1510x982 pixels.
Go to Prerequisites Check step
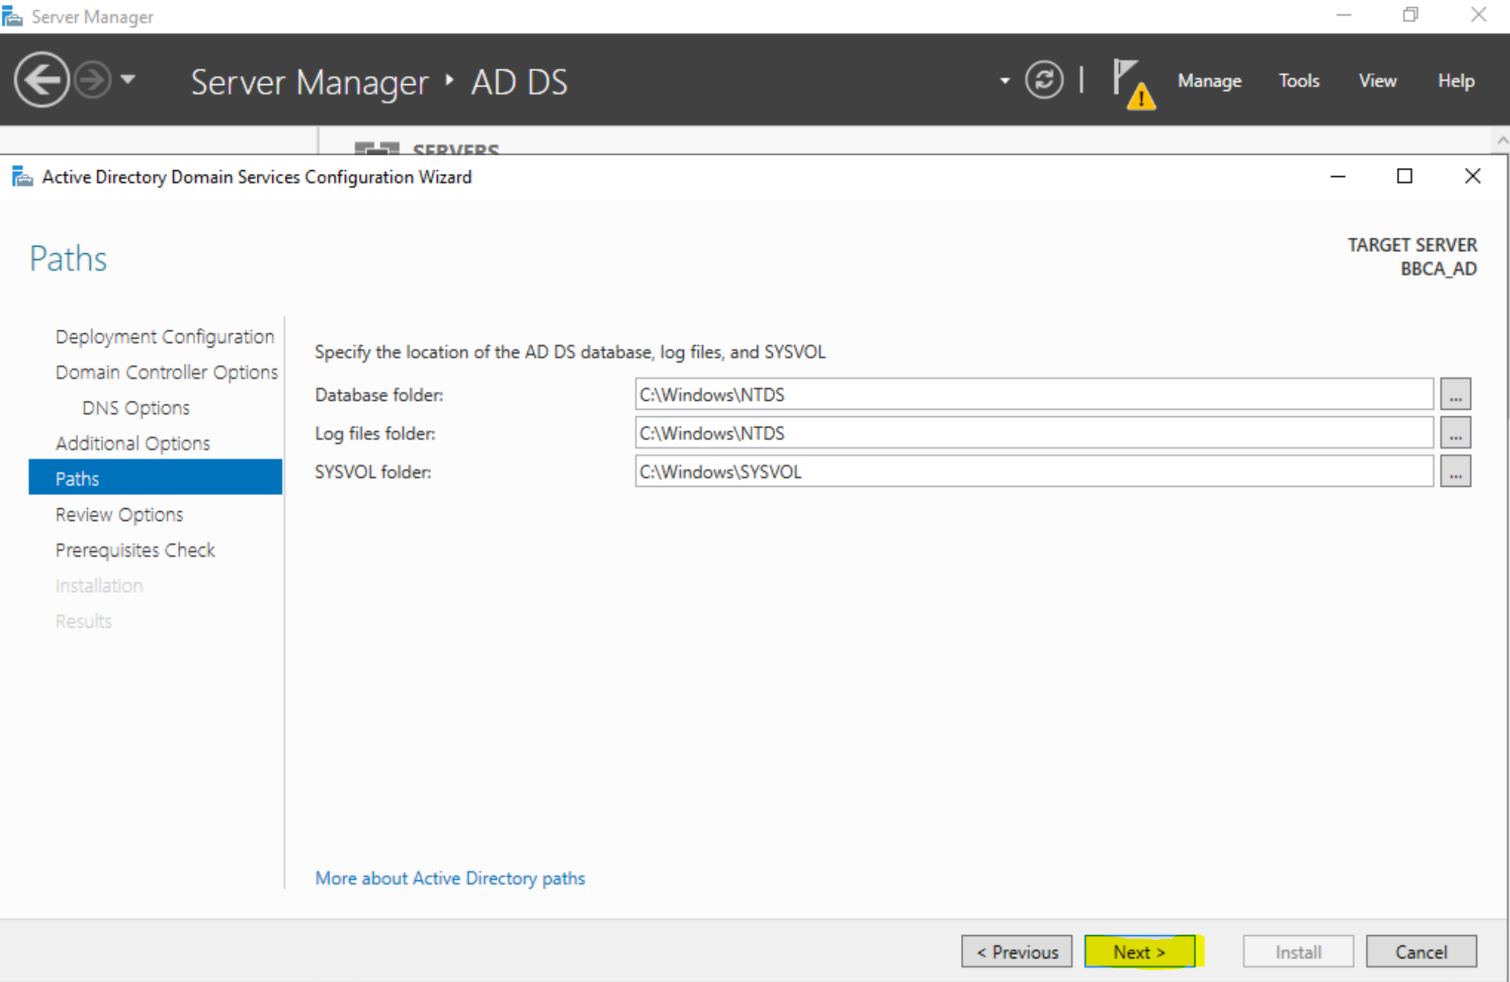(x=135, y=549)
